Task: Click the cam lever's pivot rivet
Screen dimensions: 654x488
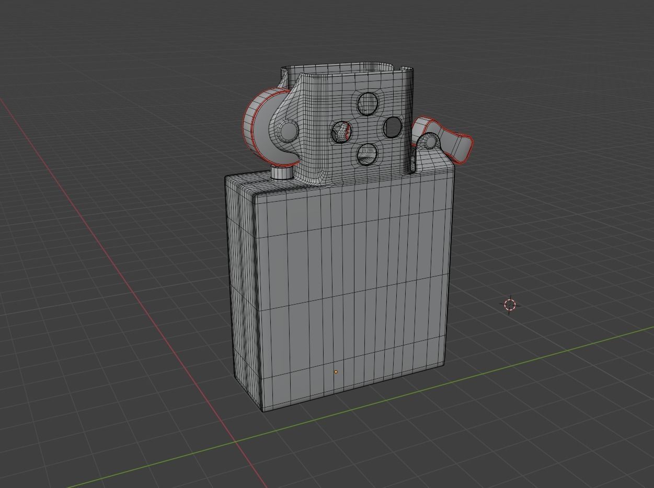Action: point(430,142)
